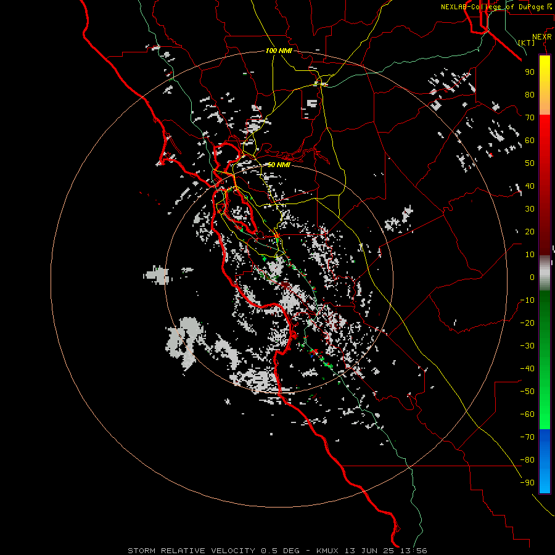Pick the yellow segment of the velocity color bar
The height and width of the screenshot is (555, 555).
point(545,85)
